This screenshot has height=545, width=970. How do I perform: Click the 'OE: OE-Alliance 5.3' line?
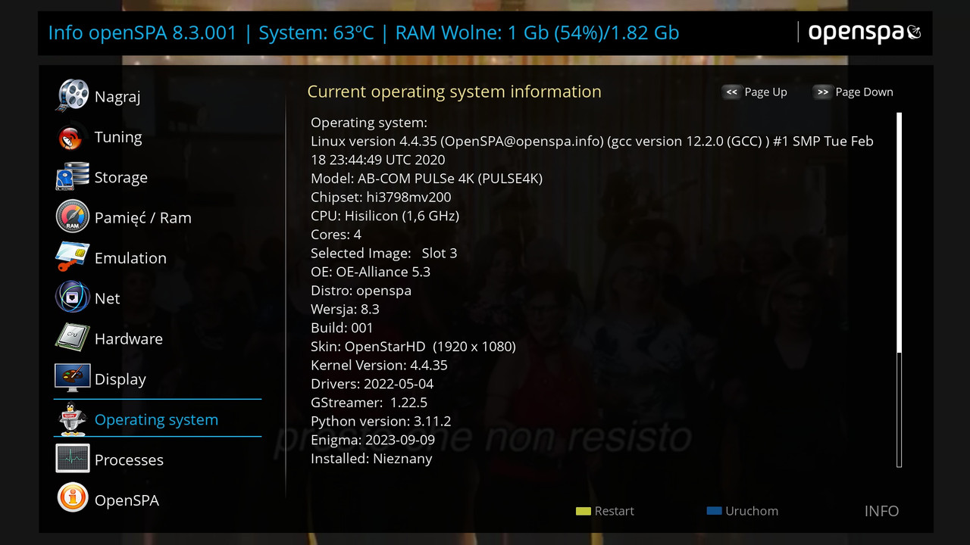[371, 272]
